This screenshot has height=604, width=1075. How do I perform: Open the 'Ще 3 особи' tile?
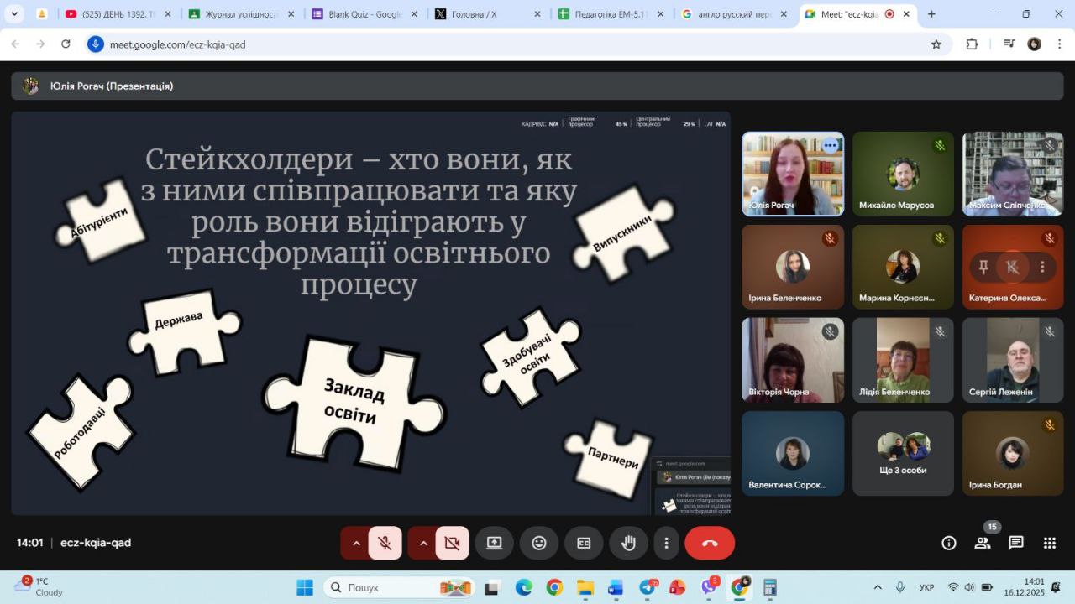[x=903, y=453]
